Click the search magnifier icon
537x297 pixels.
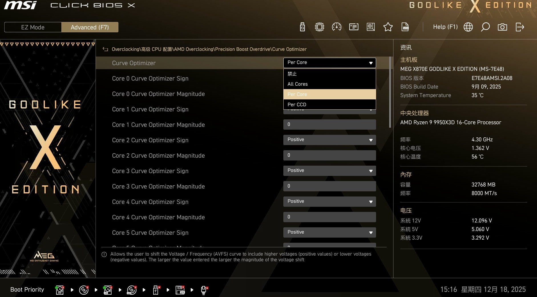coord(485,27)
